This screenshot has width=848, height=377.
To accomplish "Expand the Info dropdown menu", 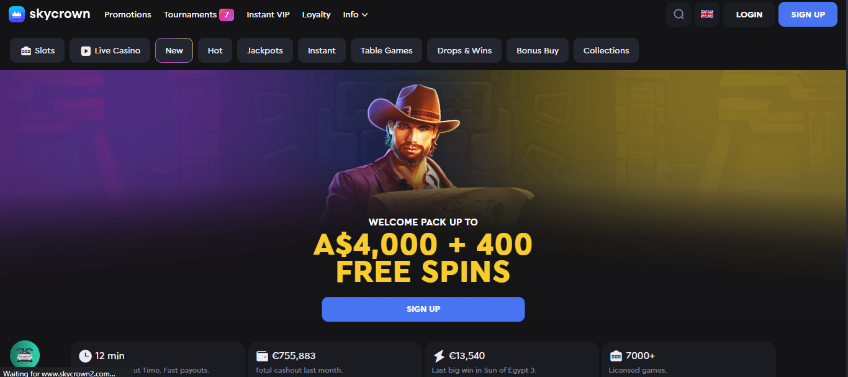I will click(356, 14).
